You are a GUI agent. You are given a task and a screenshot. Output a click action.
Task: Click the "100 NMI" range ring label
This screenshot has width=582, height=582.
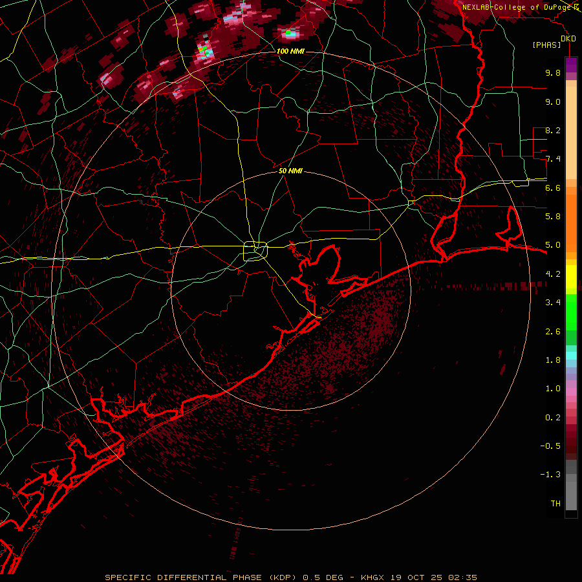point(290,51)
